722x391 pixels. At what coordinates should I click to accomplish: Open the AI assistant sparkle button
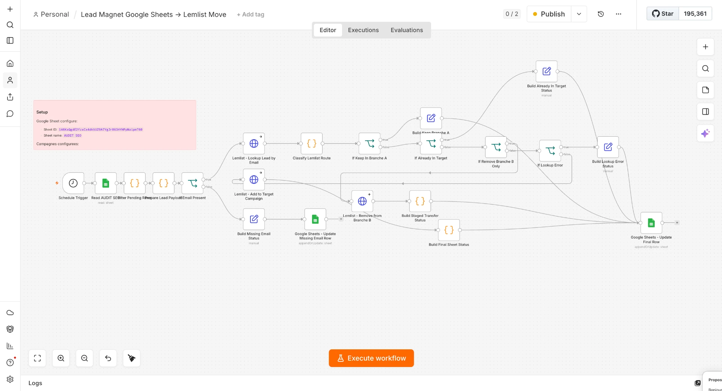(x=705, y=133)
